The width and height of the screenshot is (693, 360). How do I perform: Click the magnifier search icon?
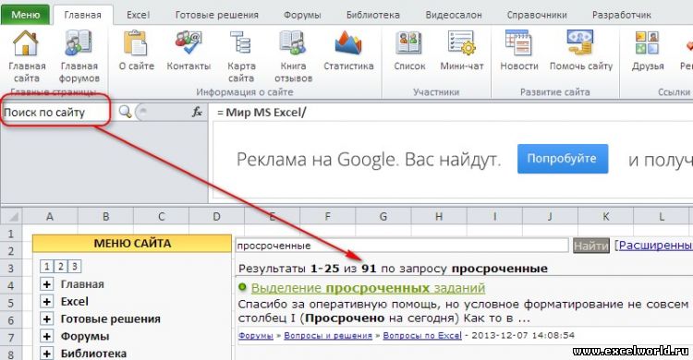pyautogui.click(x=125, y=112)
